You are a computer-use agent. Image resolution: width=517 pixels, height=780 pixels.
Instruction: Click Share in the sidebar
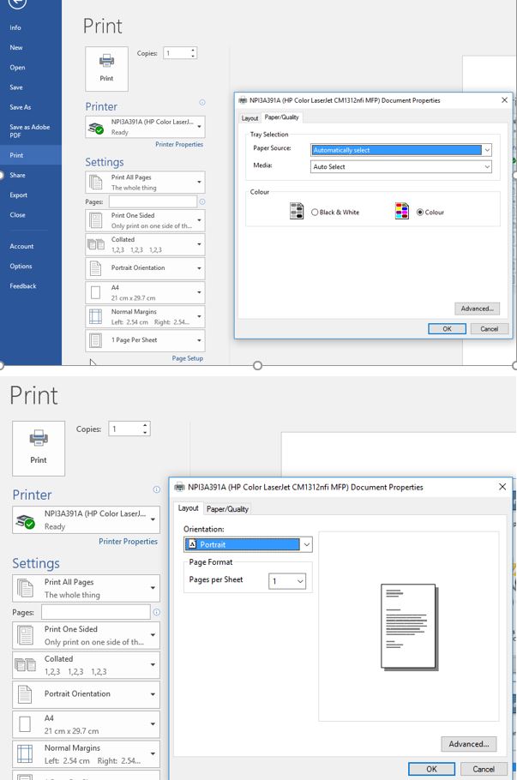click(17, 175)
